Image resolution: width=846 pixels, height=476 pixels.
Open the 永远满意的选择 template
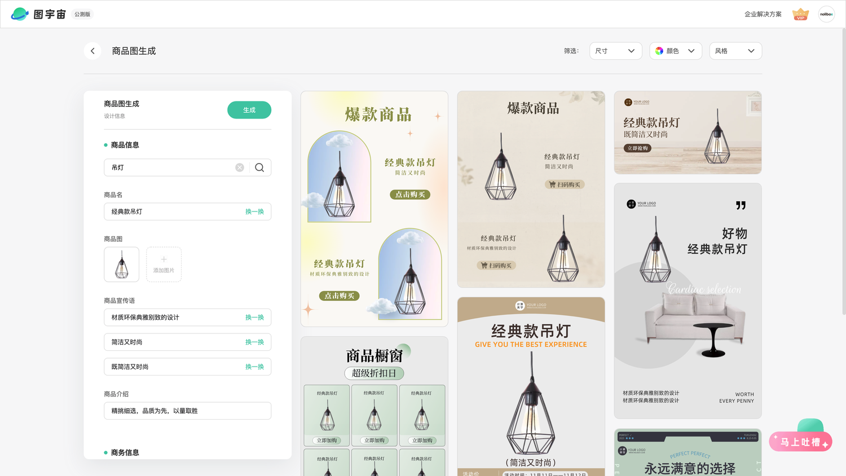pyautogui.click(x=688, y=452)
